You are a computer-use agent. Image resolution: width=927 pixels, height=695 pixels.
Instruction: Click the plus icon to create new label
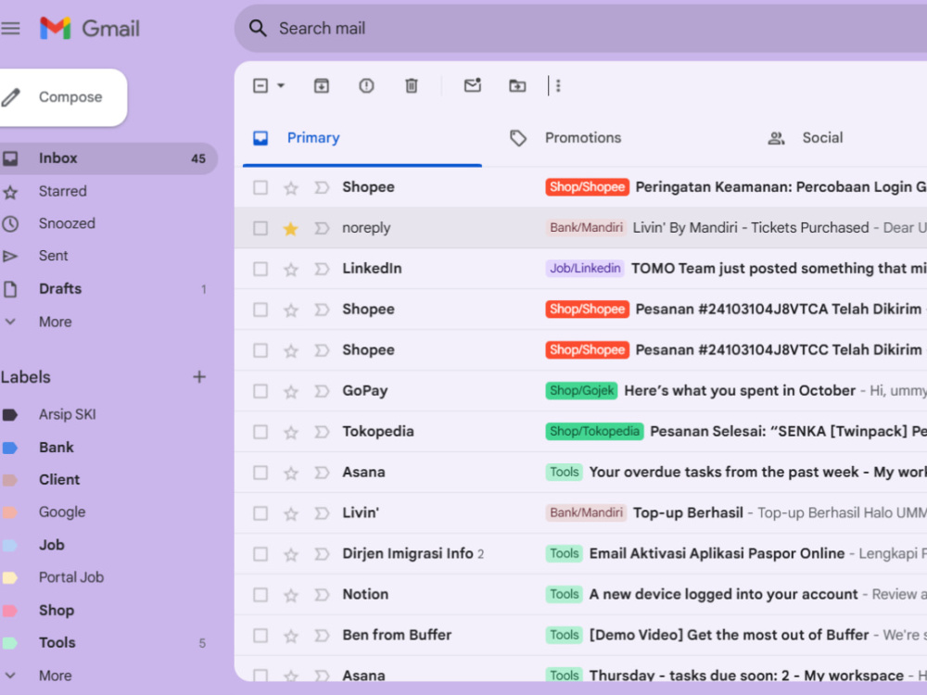pos(199,376)
